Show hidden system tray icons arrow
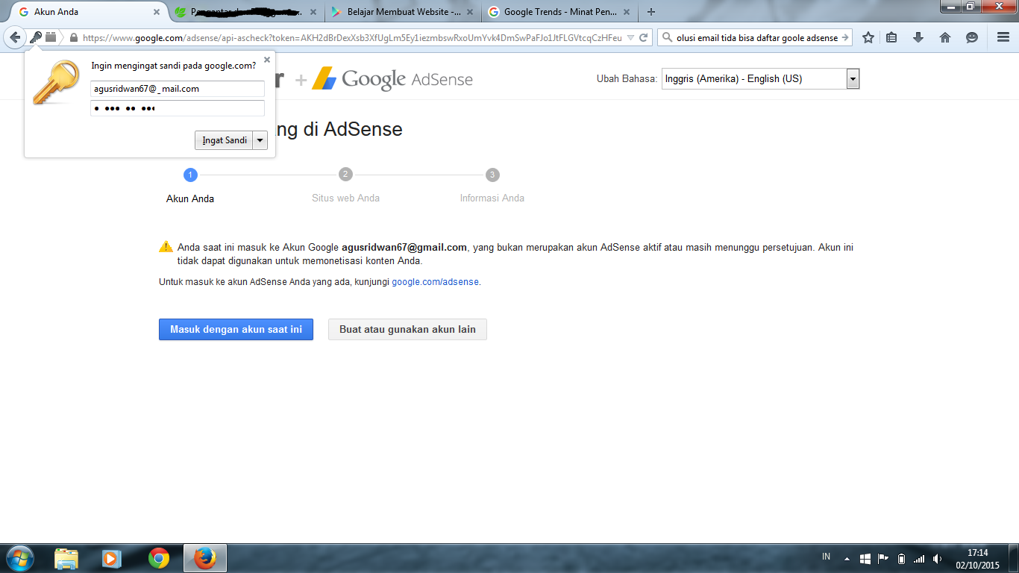 pyautogui.click(x=847, y=558)
